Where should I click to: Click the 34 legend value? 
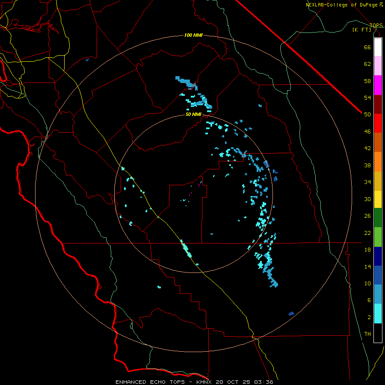point(367,182)
